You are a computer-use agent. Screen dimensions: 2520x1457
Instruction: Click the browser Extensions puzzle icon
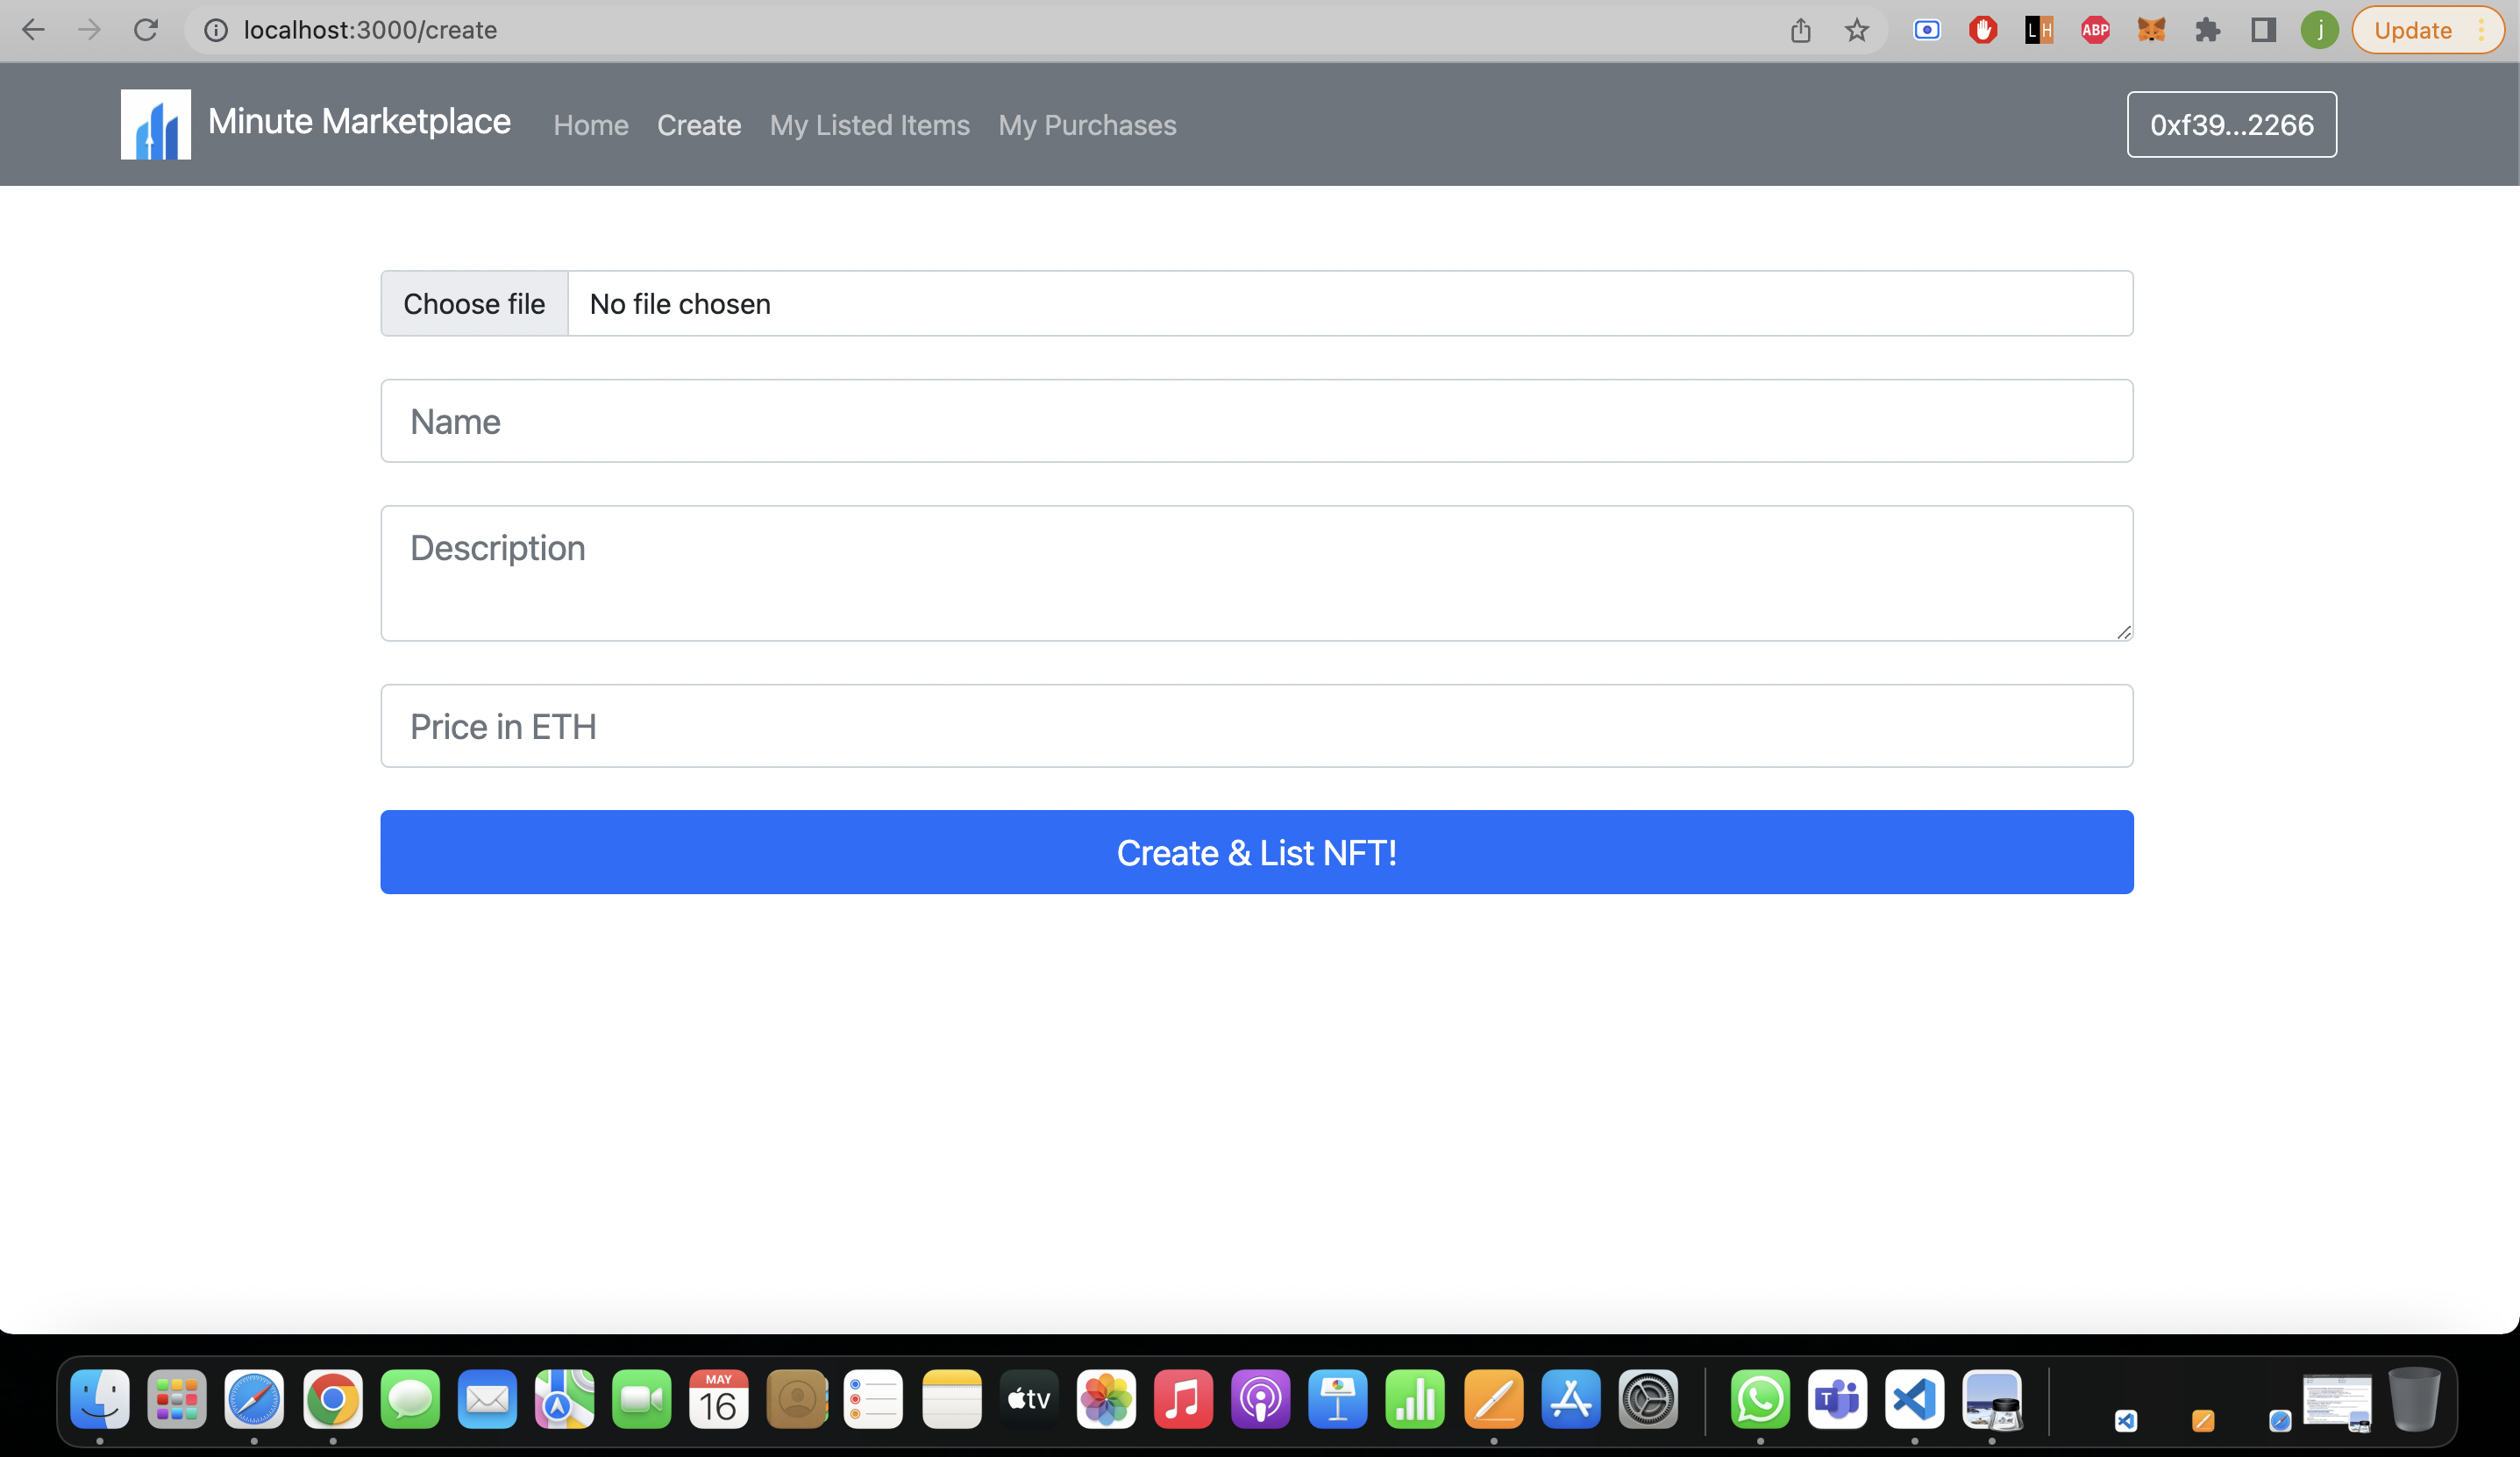(x=2207, y=30)
